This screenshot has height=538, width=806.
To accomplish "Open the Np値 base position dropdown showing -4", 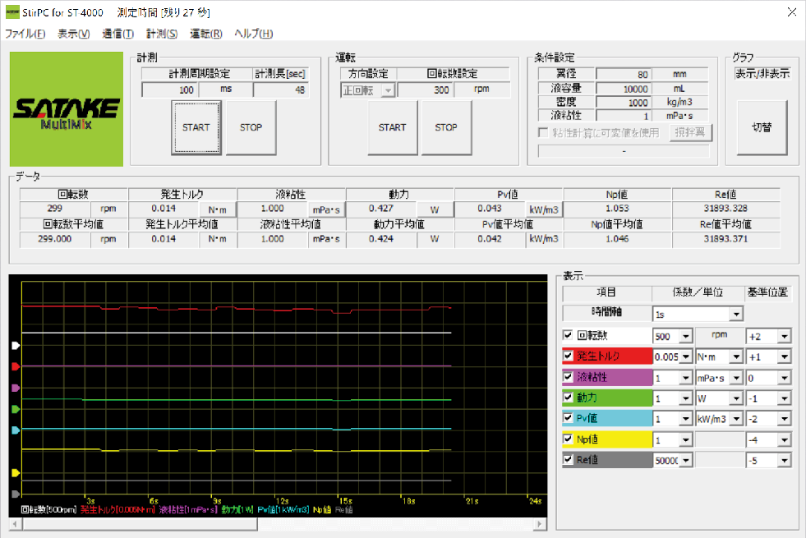I will pos(785,440).
